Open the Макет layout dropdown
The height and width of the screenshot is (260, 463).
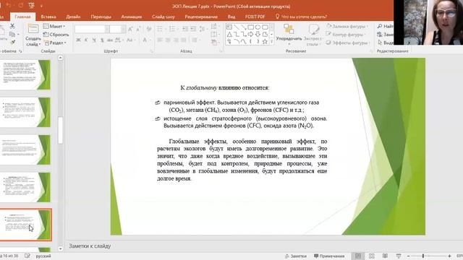tap(54, 26)
